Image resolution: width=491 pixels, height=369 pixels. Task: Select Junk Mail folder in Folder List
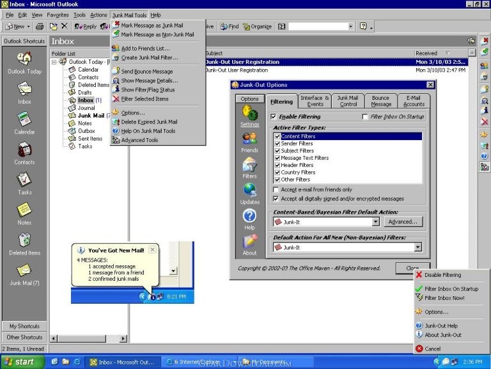(91, 116)
